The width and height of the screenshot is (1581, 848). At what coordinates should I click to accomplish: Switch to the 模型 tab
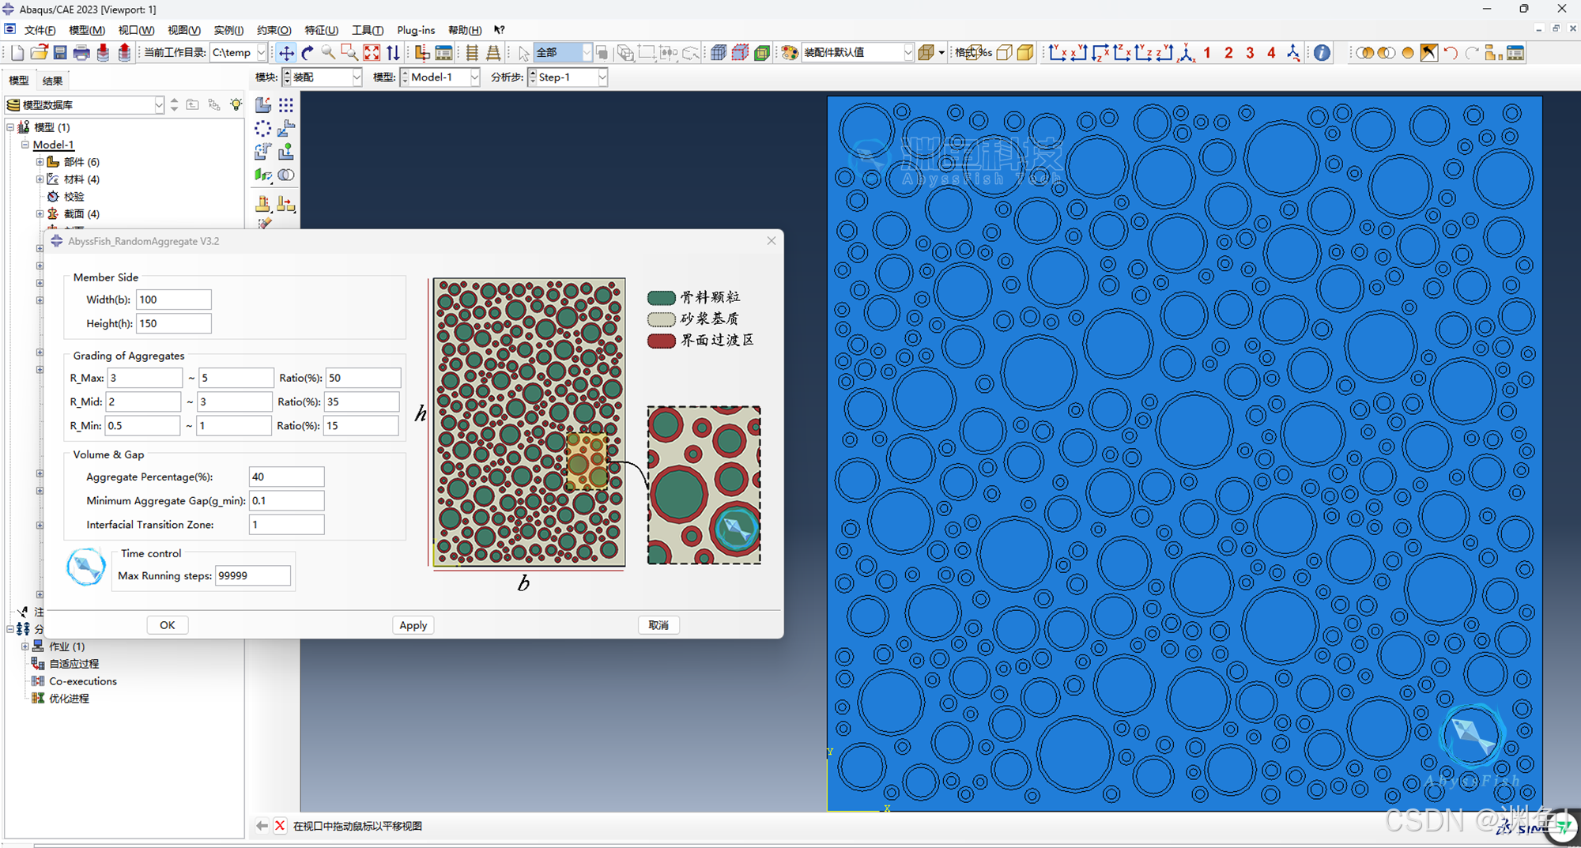tap(19, 81)
